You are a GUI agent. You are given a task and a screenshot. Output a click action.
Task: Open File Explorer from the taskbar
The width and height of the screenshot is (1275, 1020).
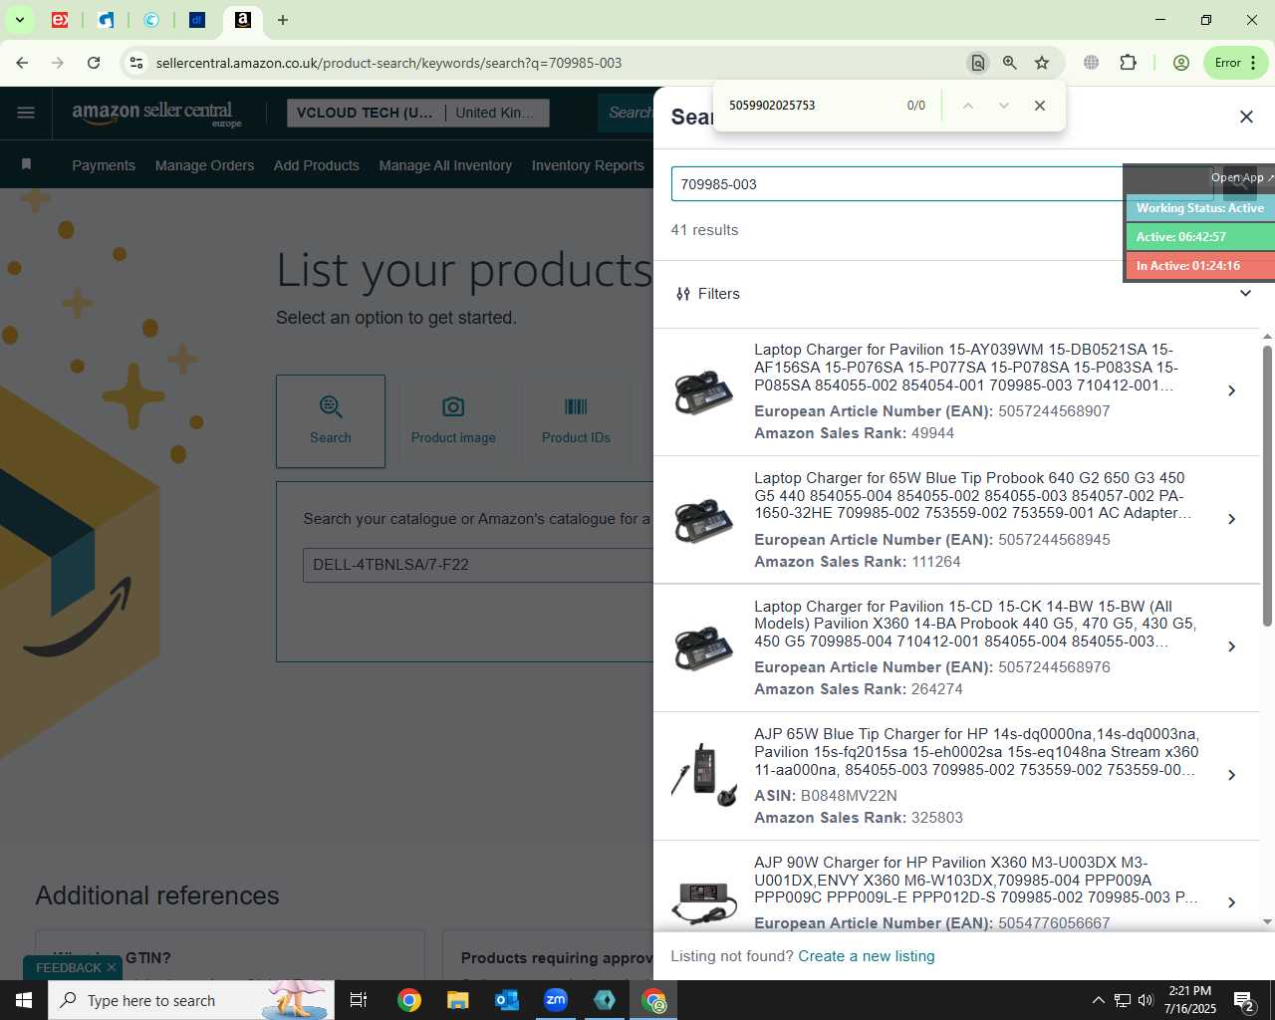pos(457,1000)
